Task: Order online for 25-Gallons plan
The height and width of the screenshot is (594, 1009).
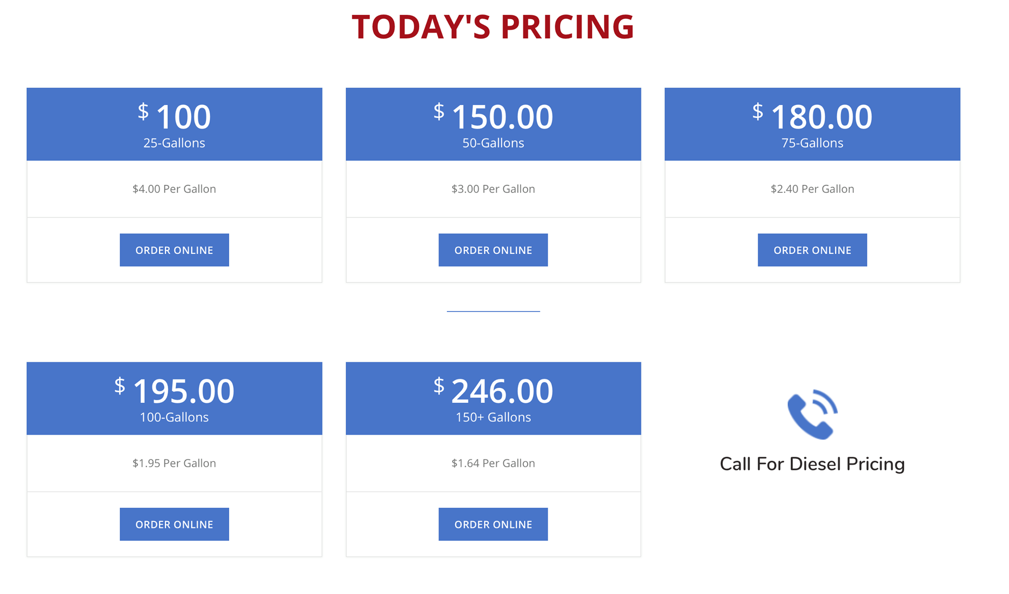Action: [174, 250]
